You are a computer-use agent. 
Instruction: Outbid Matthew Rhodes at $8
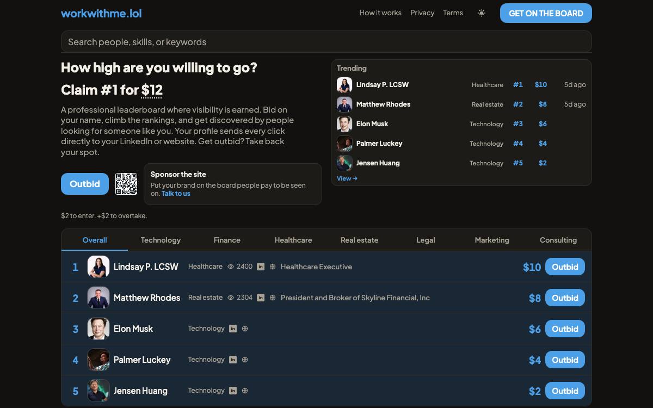point(565,298)
